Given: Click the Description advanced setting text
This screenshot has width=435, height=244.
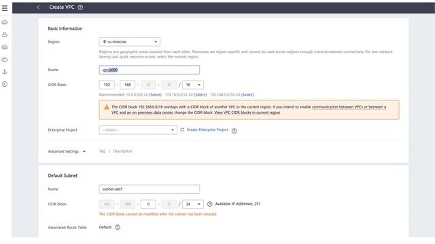Looking at the screenshot, I should 122,151.
